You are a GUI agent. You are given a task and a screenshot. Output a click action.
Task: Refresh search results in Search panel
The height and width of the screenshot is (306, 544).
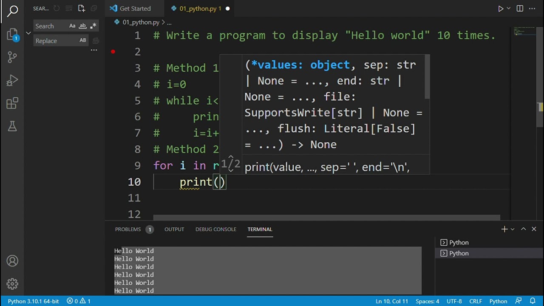coord(57,8)
